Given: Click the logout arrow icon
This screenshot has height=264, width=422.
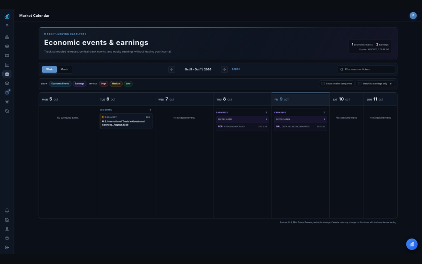Looking at the screenshot, I should pos(7,248).
